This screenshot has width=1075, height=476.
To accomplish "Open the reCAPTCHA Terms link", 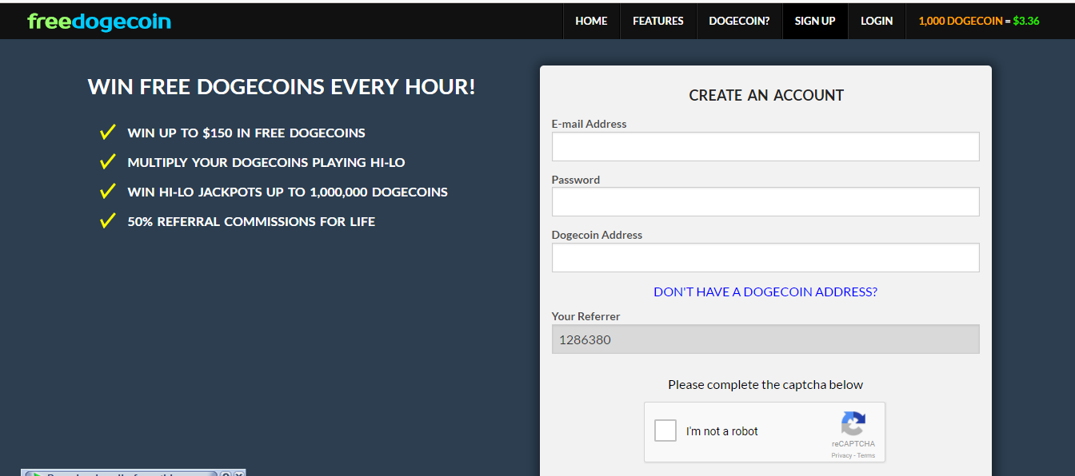I will pos(866,455).
